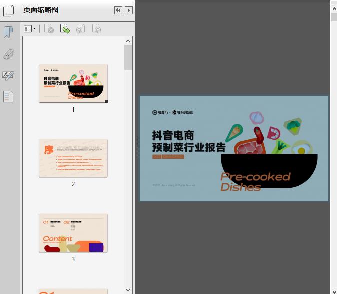Screen dimensions: 337x294
Task: Open the Signatures panel
Action: (8, 75)
